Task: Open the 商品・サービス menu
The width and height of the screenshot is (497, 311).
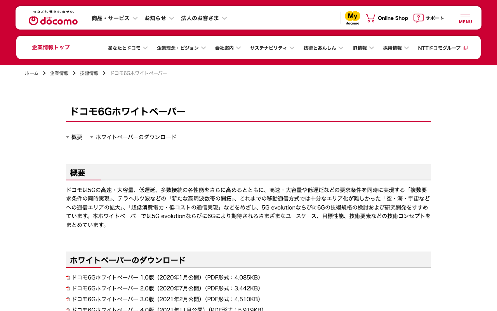Action: click(x=111, y=18)
